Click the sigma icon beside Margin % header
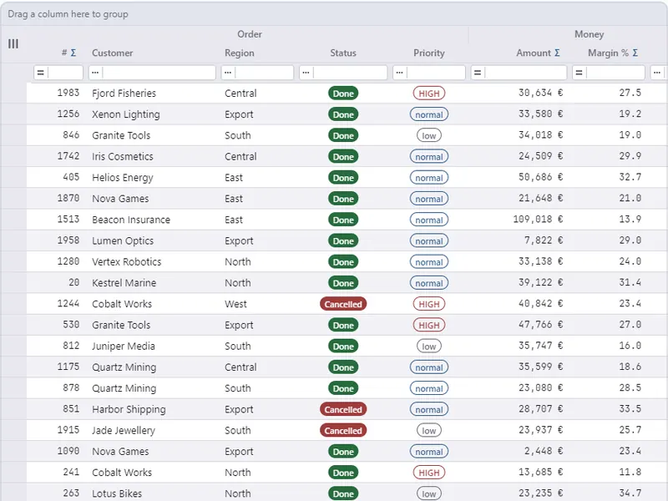 coord(635,53)
